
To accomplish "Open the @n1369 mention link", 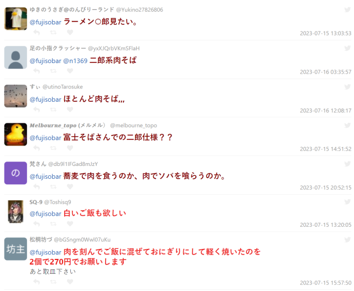I will click(75, 61).
